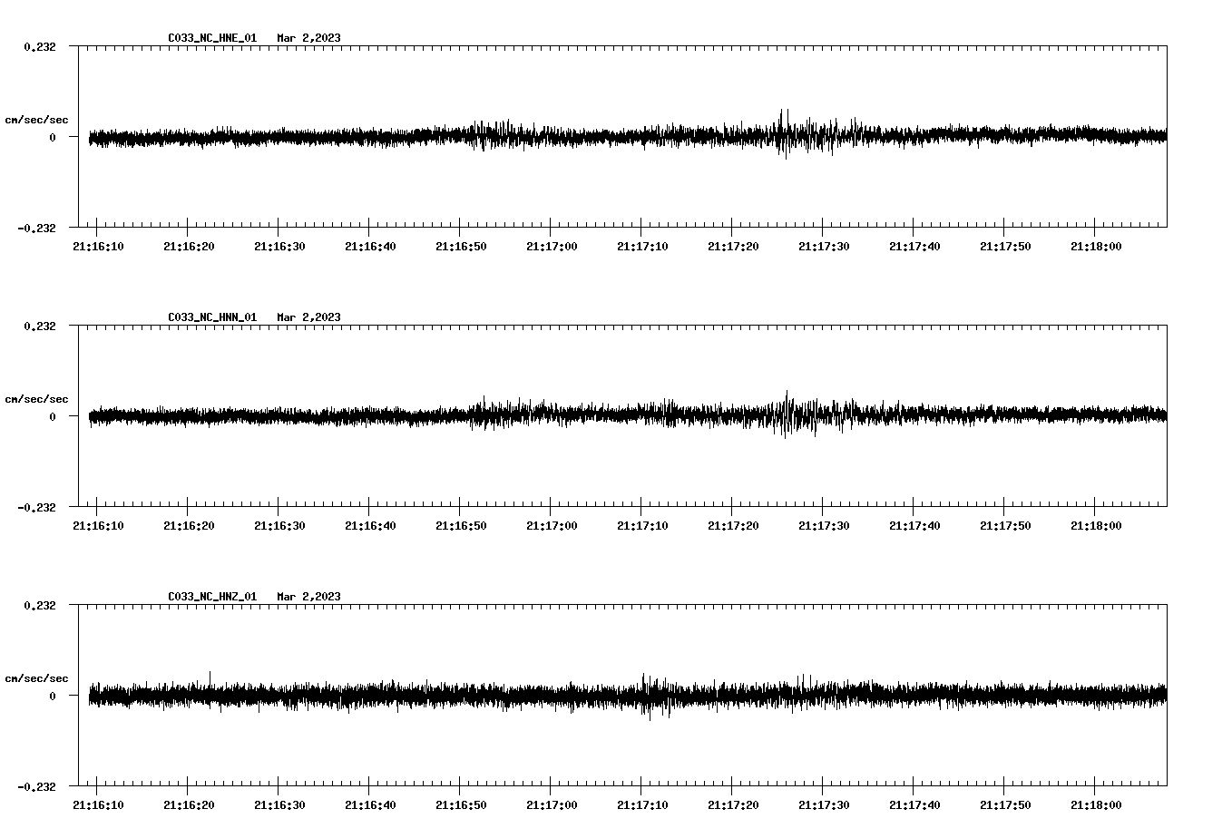Click the C033_NC_HNE_01 channel label

(210, 38)
